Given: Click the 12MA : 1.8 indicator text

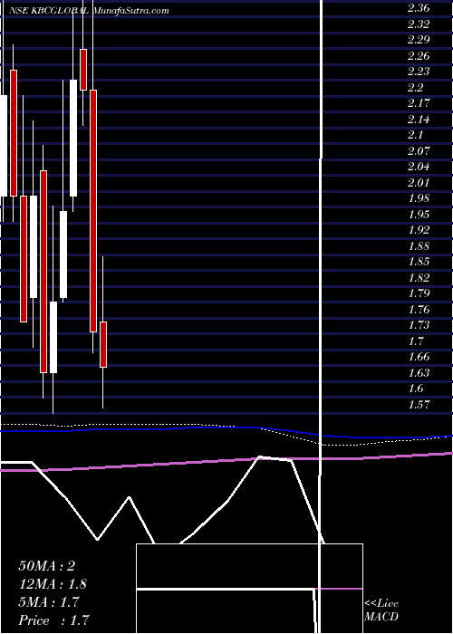Looking at the screenshot, I should (x=53, y=584).
